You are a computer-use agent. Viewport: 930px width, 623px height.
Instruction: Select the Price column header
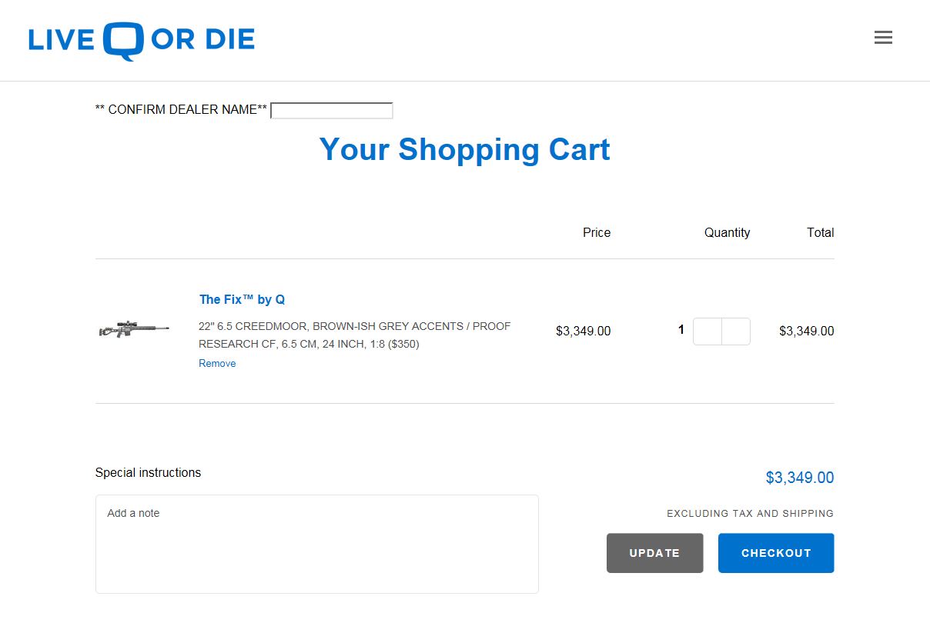point(597,232)
